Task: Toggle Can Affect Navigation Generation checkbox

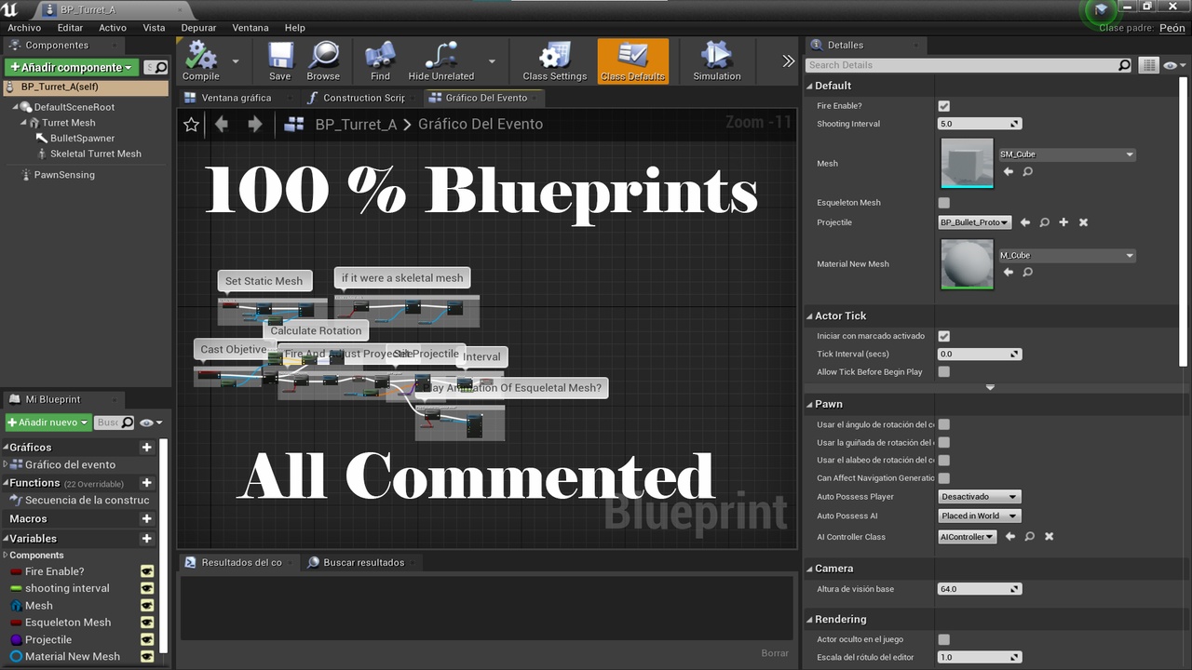Action: pyautogui.click(x=944, y=478)
